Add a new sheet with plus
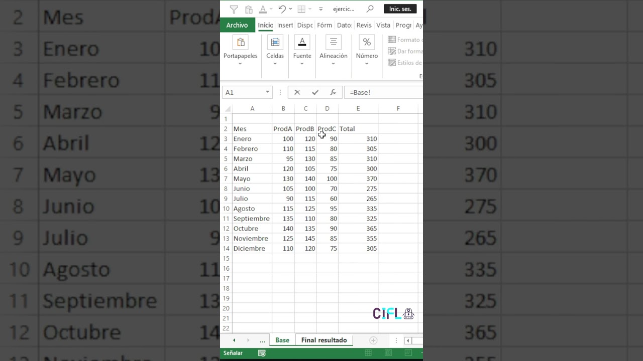Image resolution: width=643 pixels, height=361 pixels. tap(373, 340)
